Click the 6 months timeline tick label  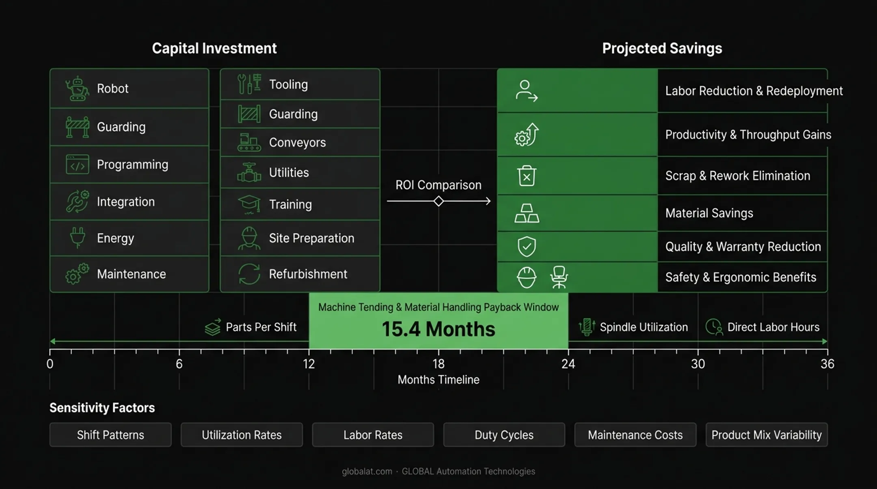(x=179, y=364)
